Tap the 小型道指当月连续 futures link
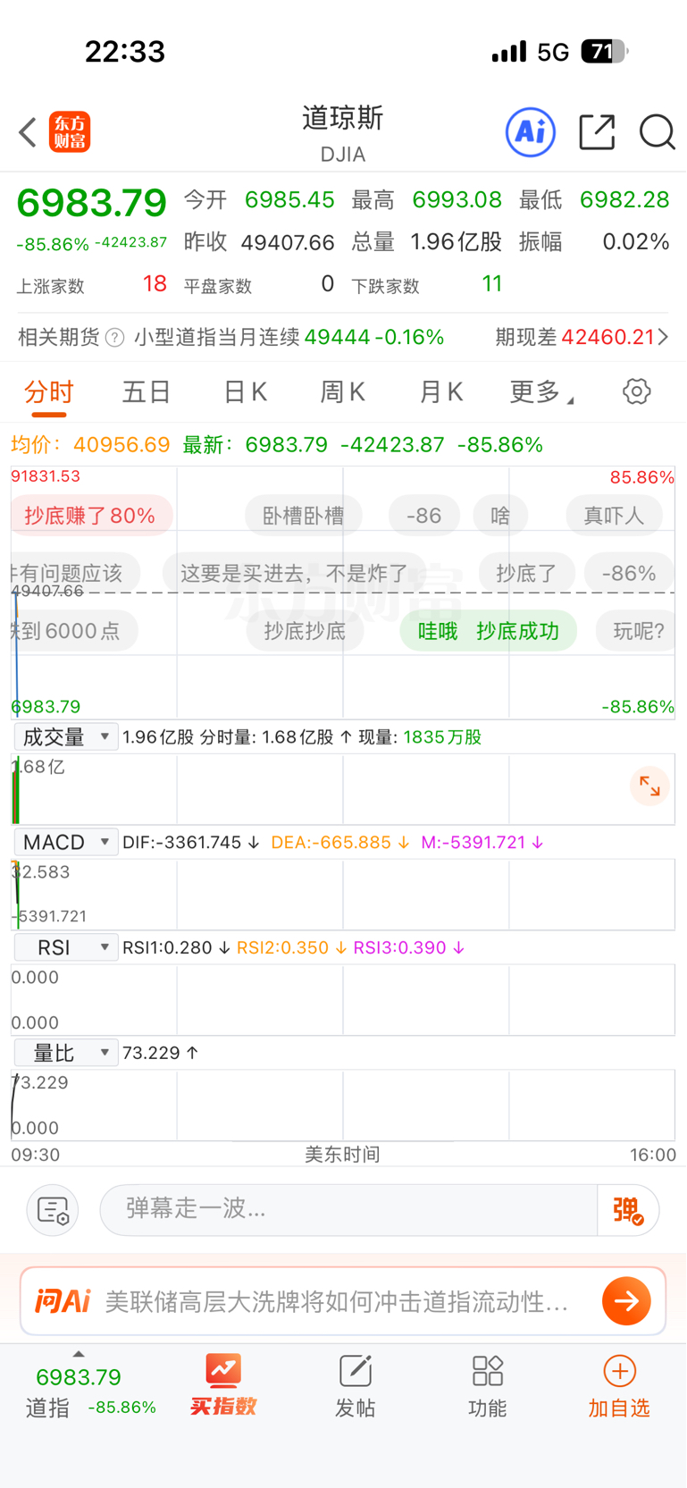Image resolution: width=687 pixels, height=1488 pixels. coord(289,337)
